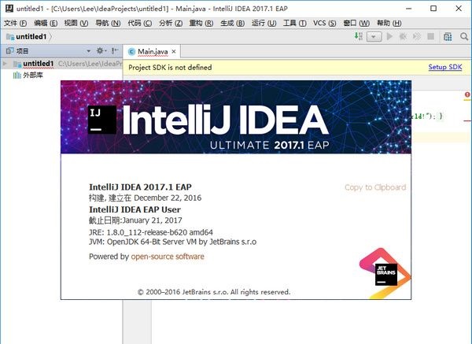The width and height of the screenshot is (472, 344).
Task: Open the 视图 (V) menu
Action: pyautogui.click(x=76, y=23)
